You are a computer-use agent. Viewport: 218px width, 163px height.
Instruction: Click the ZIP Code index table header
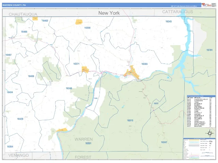[201, 96]
